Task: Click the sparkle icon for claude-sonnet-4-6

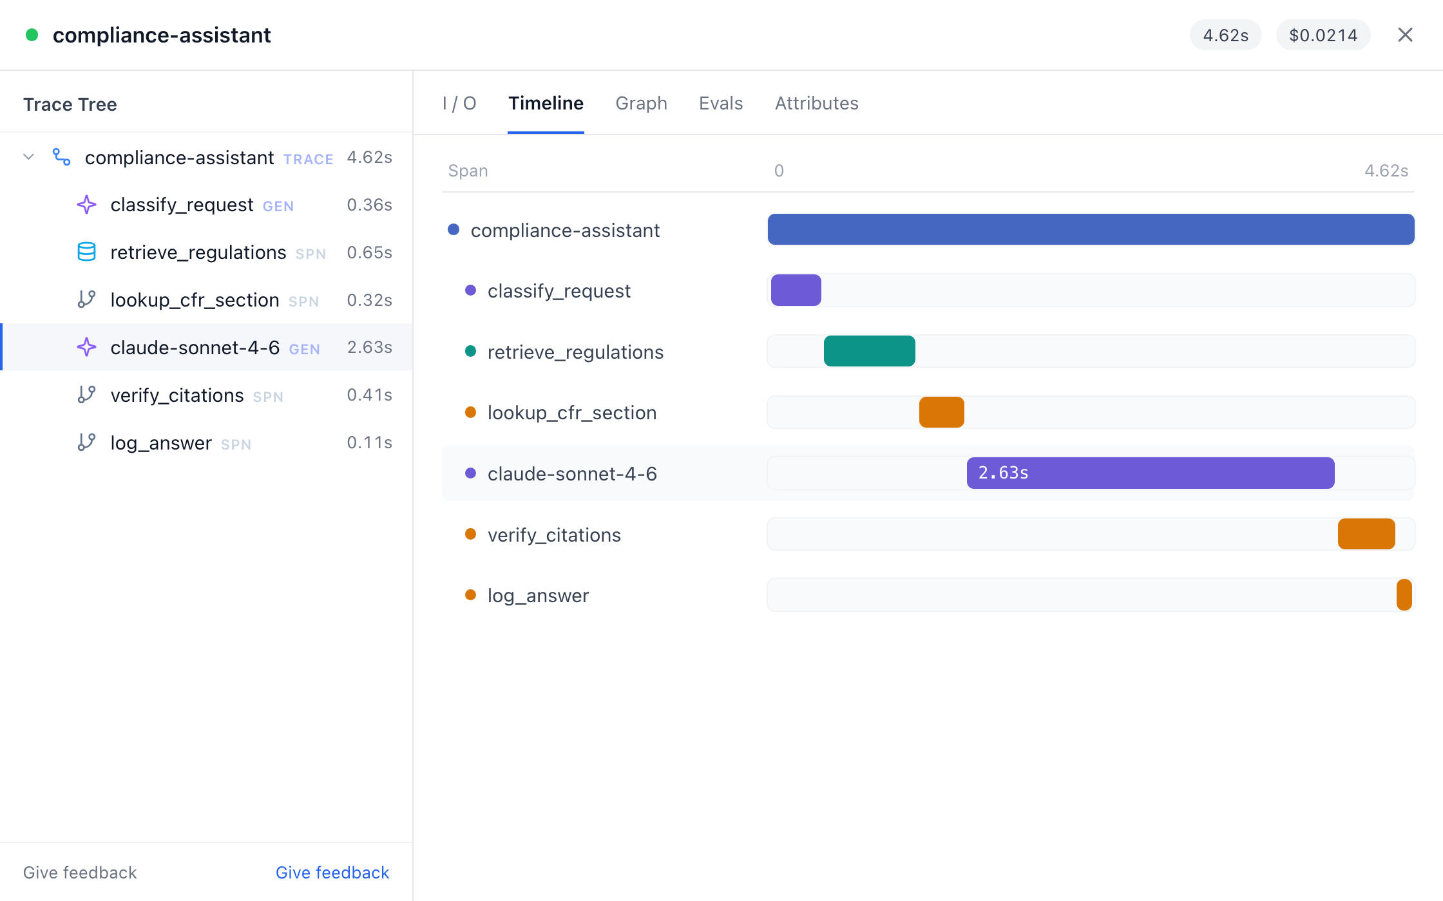Action: (86, 348)
